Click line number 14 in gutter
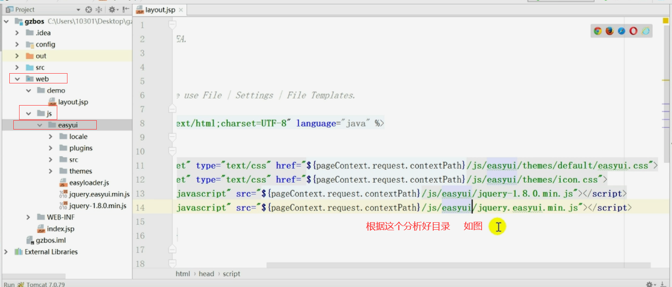Viewport: 672px width, 287px height. point(141,208)
